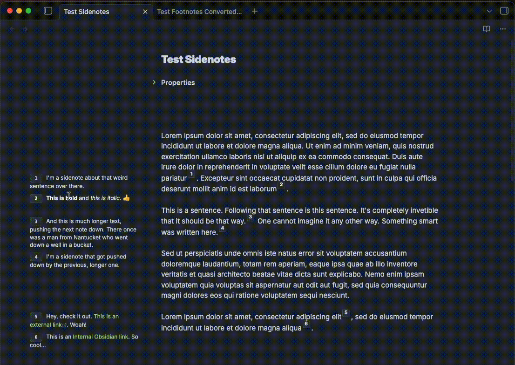Screen dimensions: 515x365
Task: Switch to the Test Footnotes Converted tab
Action: click(199, 11)
